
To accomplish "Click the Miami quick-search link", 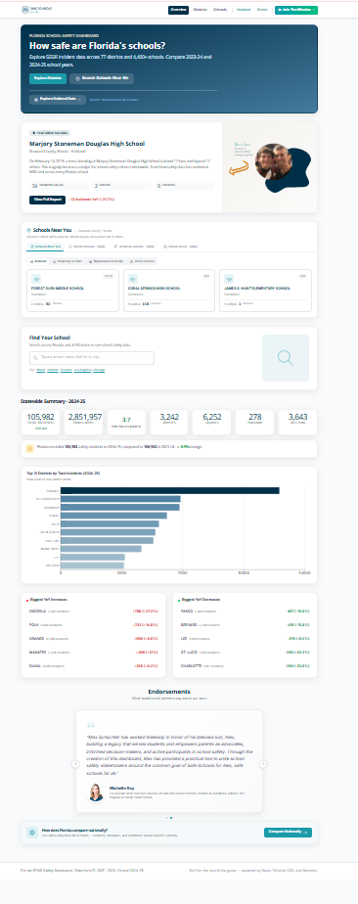I will tap(40, 371).
